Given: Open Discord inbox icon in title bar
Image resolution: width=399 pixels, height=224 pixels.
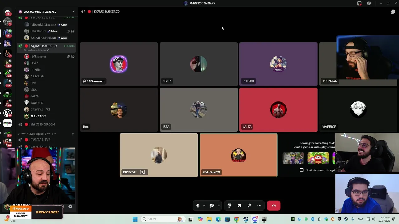Looking at the screenshot, I should pos(359,3).
